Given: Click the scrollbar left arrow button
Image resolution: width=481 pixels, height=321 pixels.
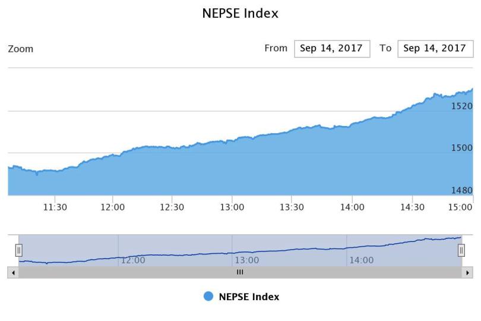Looking at the screenshot, I should [x=12, y=272].
